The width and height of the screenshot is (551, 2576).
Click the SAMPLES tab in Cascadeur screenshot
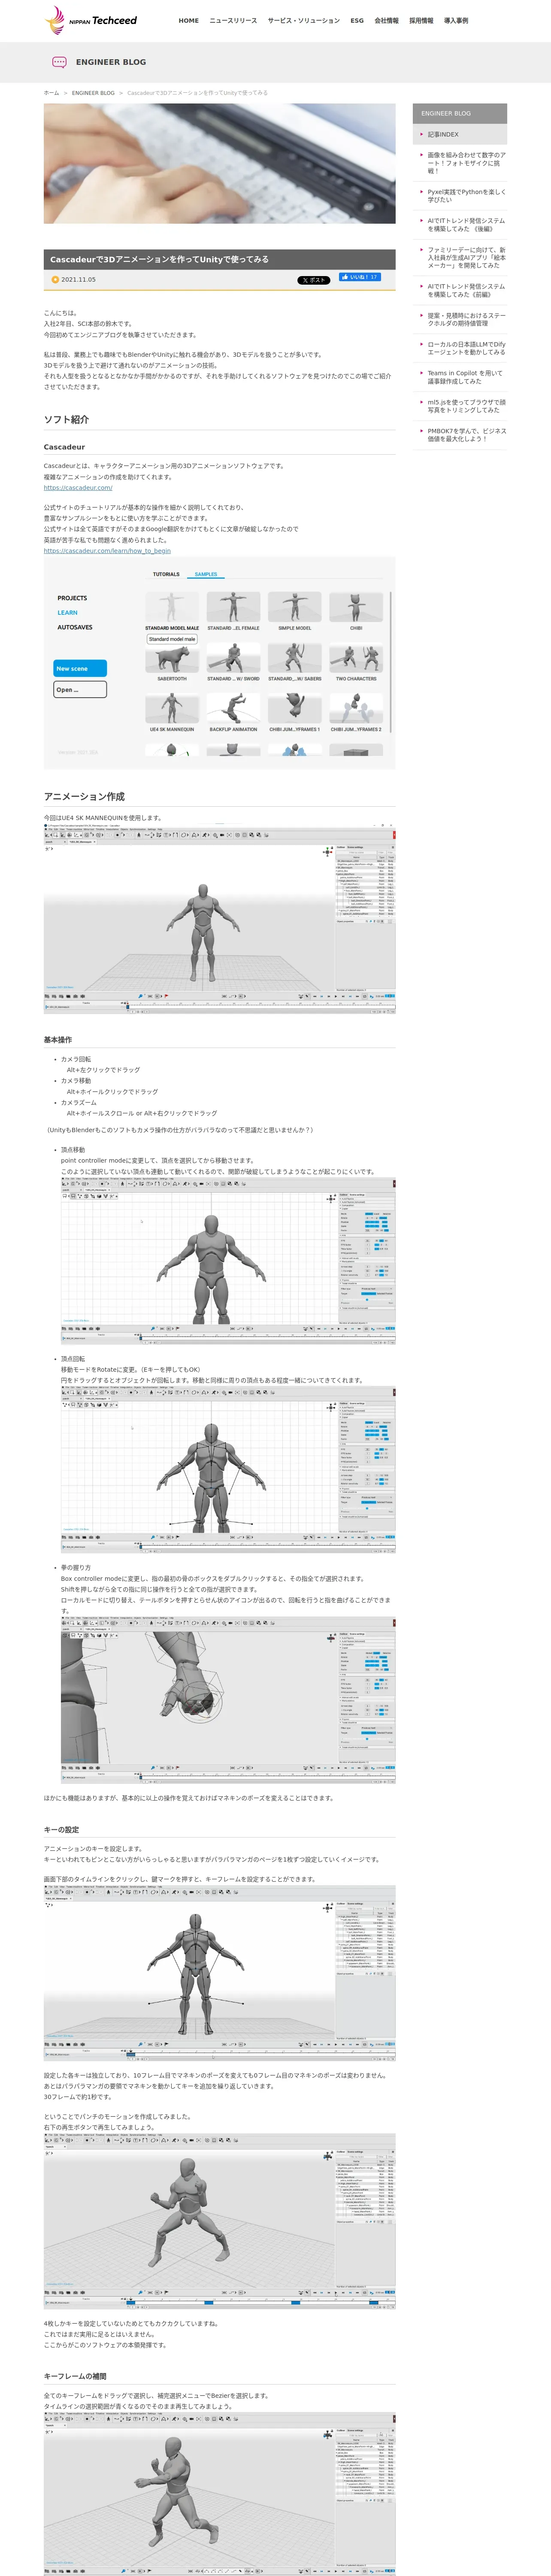(x=206, y=574)
